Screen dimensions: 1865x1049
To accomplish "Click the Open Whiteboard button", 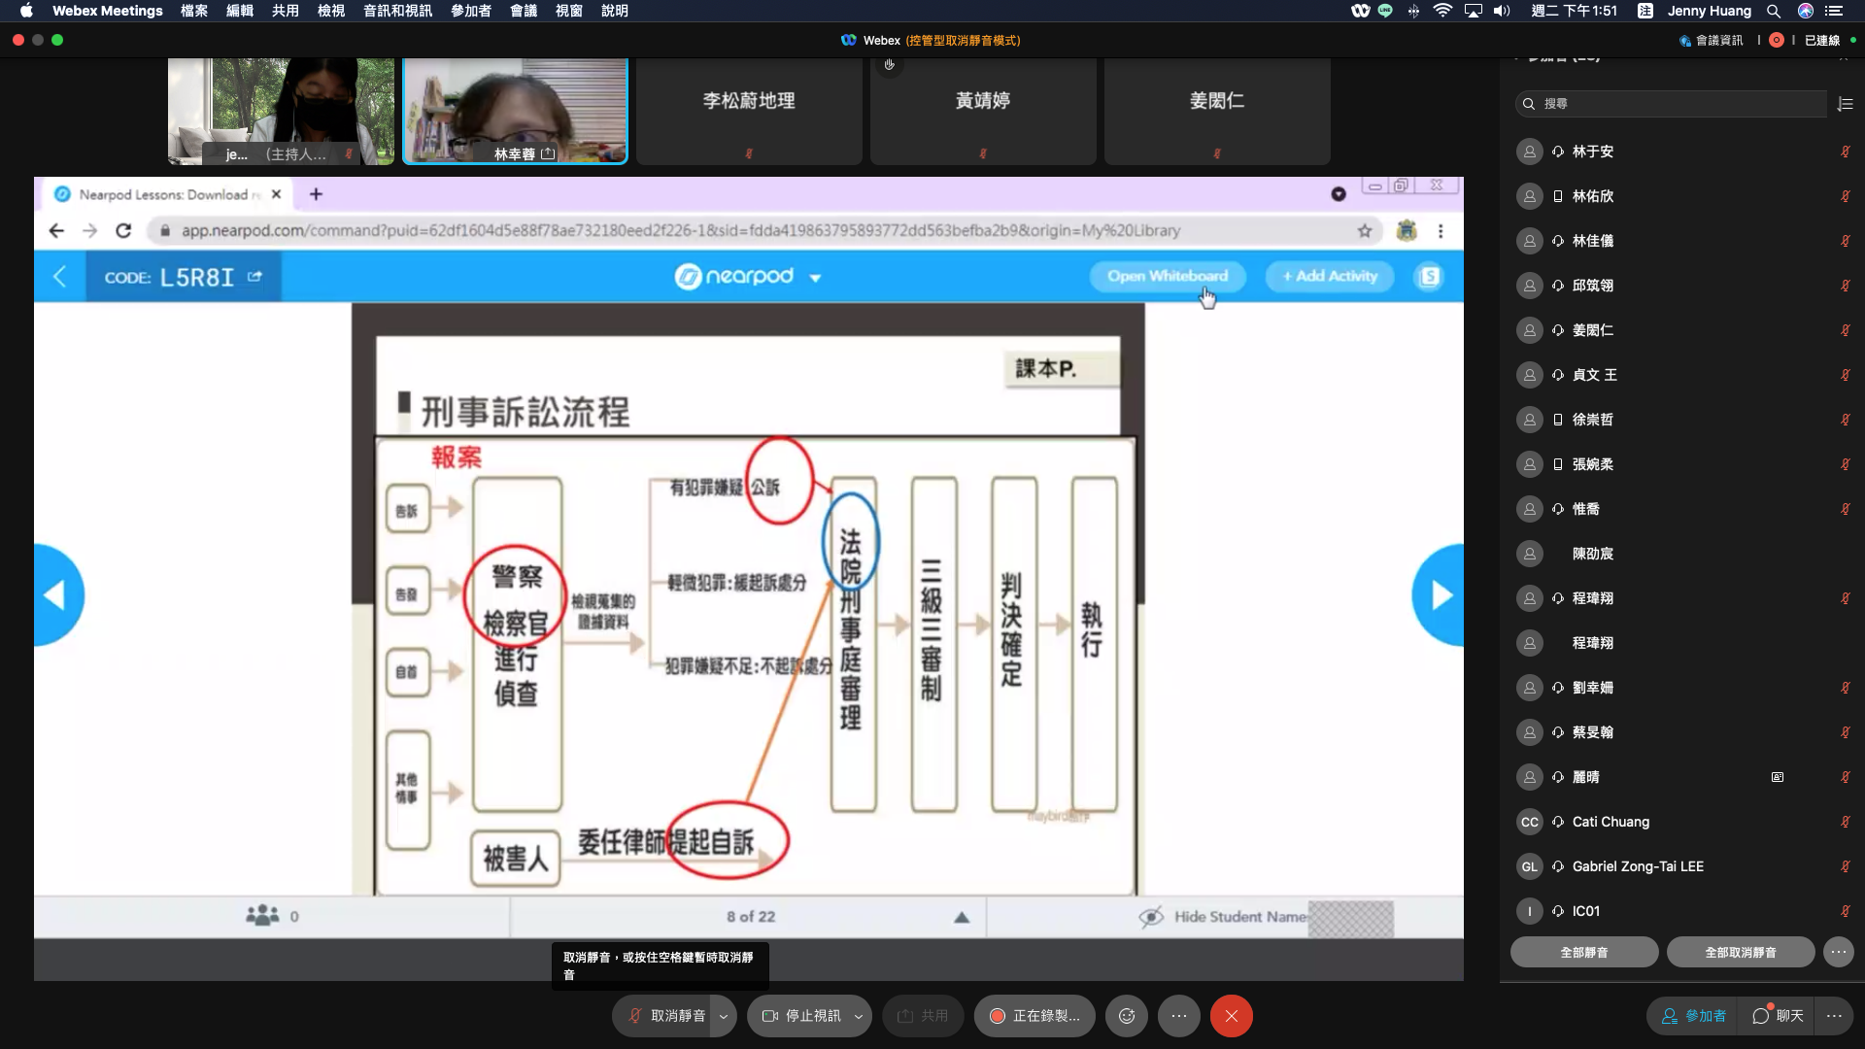I will (1167, 277).
